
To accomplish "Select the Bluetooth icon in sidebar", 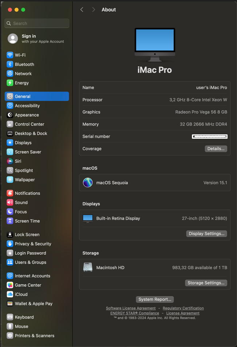I will [10, 64].
